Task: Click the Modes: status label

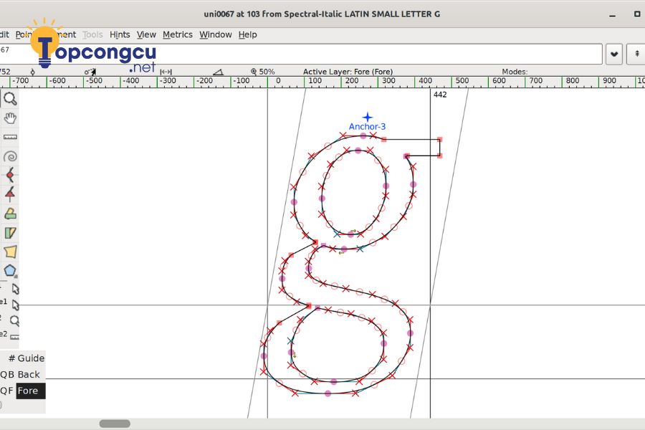Action: coord(515,72)
